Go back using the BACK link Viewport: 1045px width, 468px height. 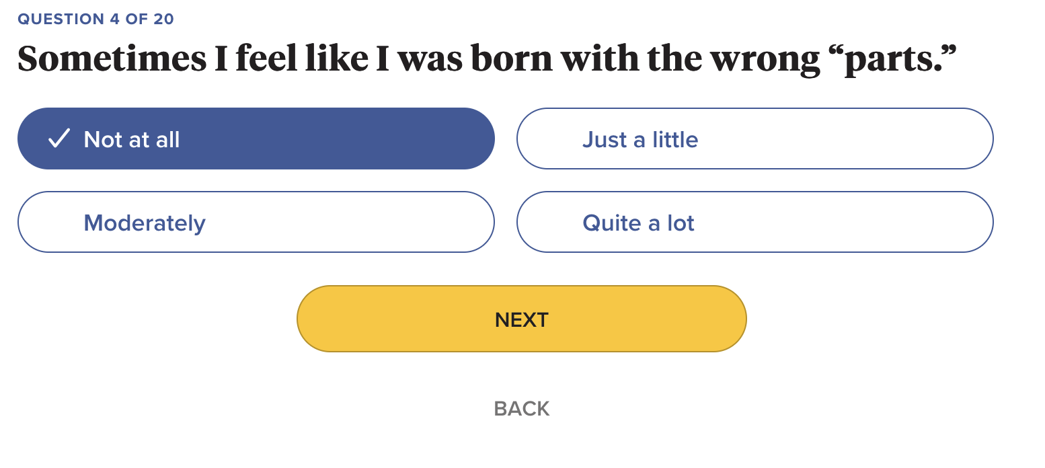[x=521, y=408]
